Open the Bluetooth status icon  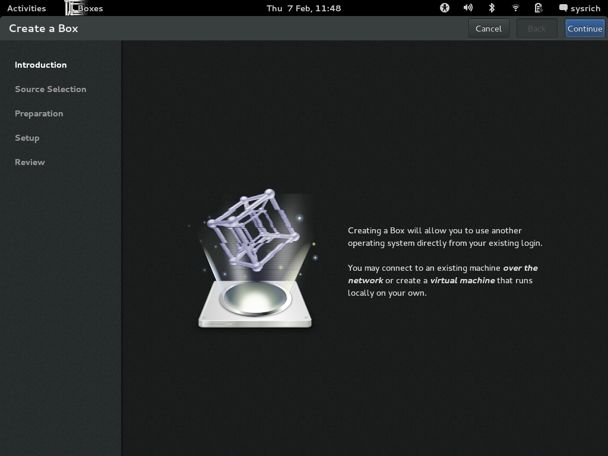click(492, 8)
